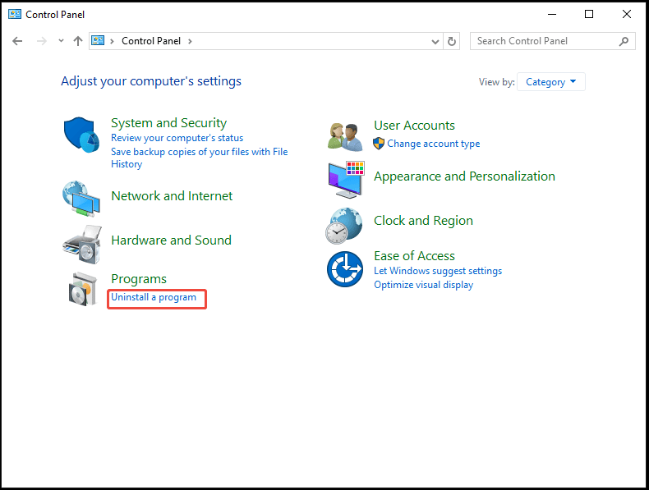Select the Control Panel breadcrumb item
The image size is (649, 490).
point(151,41)
